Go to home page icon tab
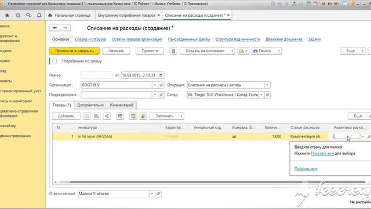 tap(50, 16)
